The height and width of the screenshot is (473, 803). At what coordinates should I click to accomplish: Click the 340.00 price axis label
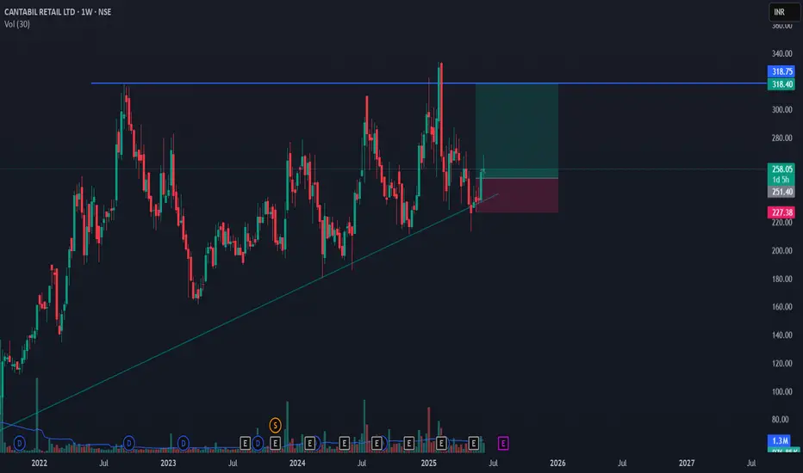coord(782,53)
